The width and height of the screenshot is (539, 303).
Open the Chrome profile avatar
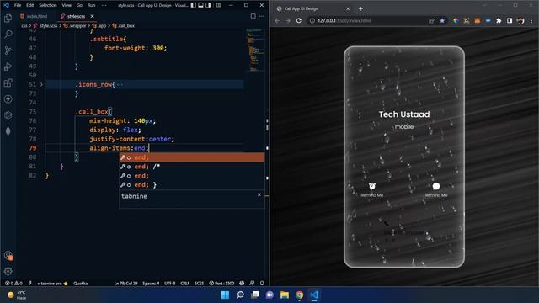click(520, 20)
